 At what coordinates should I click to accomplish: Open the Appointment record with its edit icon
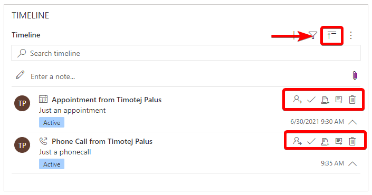click(339, 100)
